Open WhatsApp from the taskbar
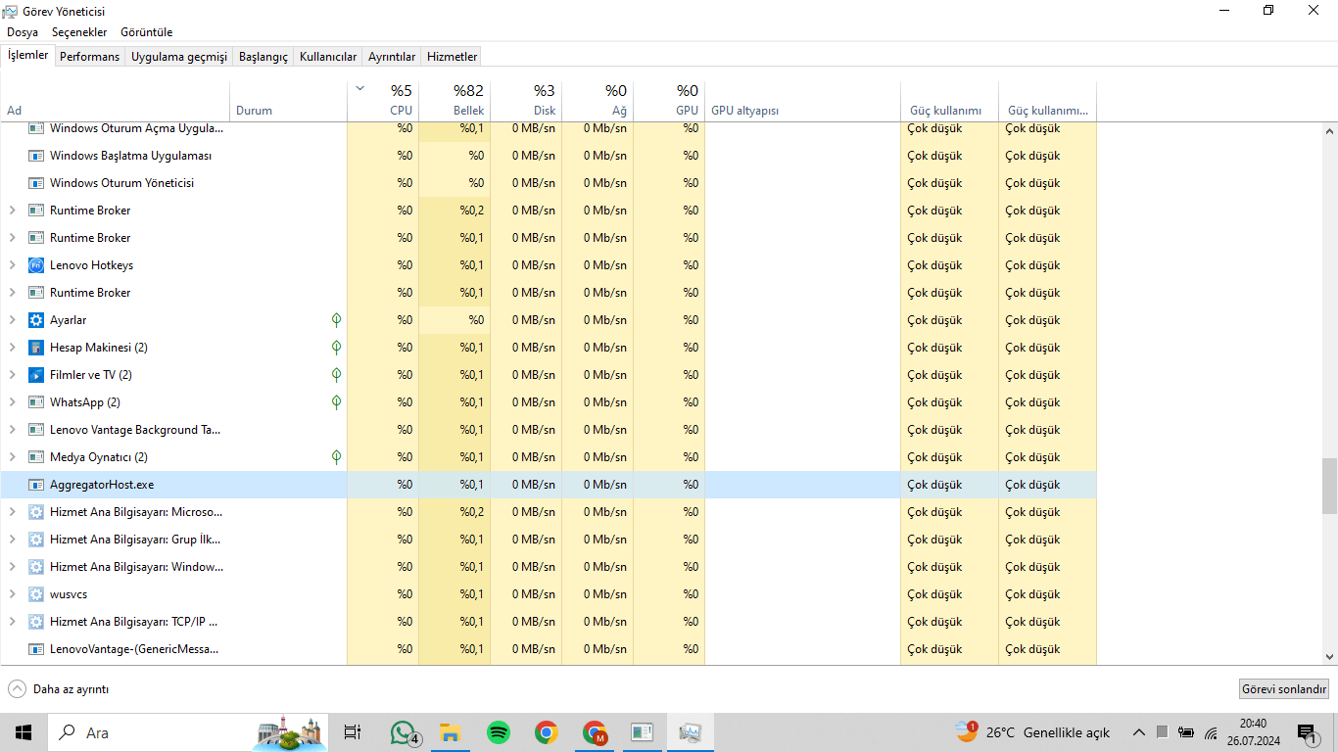Viewport: 1338px width, 752px height. pos(404,732)
